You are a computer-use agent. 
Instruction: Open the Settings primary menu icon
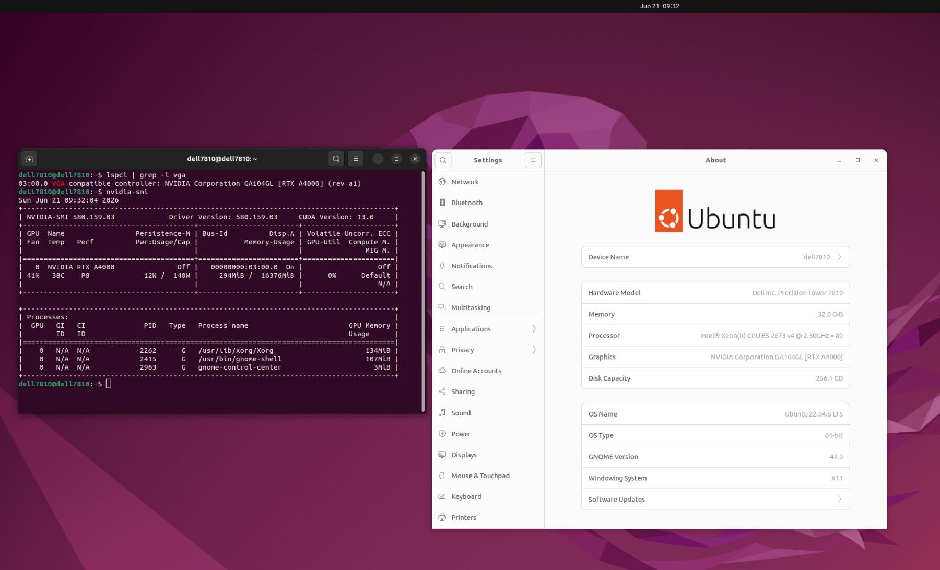(533, 160)
